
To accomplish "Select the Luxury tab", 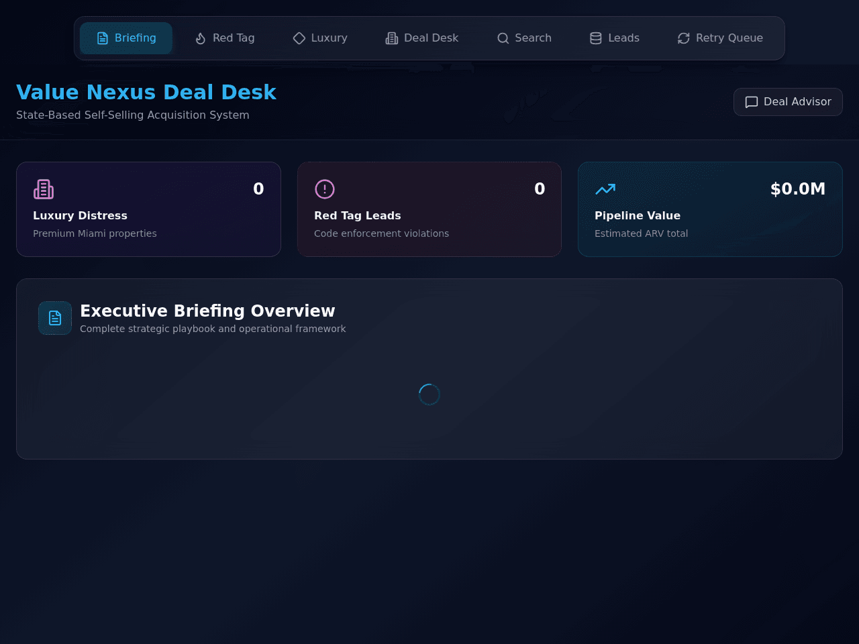I will pyautogui.click(x=320, y=38).
